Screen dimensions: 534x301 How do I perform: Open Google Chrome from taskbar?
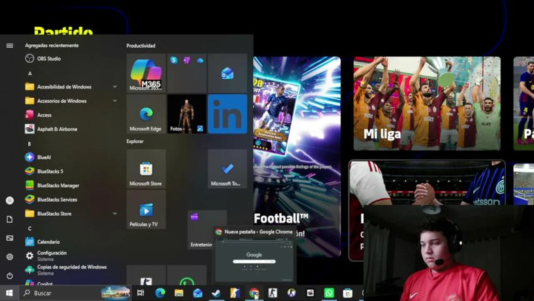(x=254, y=293)
